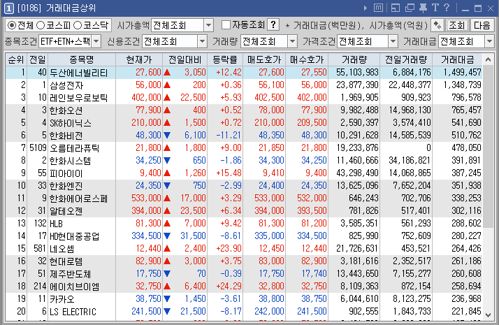Viewport: 499px width, 325px height.
Task: Select 카카오 stock name
Action: coord(62,299)
